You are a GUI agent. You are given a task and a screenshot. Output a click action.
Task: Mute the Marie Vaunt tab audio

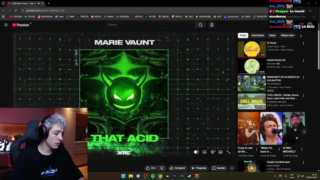point(38,3)
